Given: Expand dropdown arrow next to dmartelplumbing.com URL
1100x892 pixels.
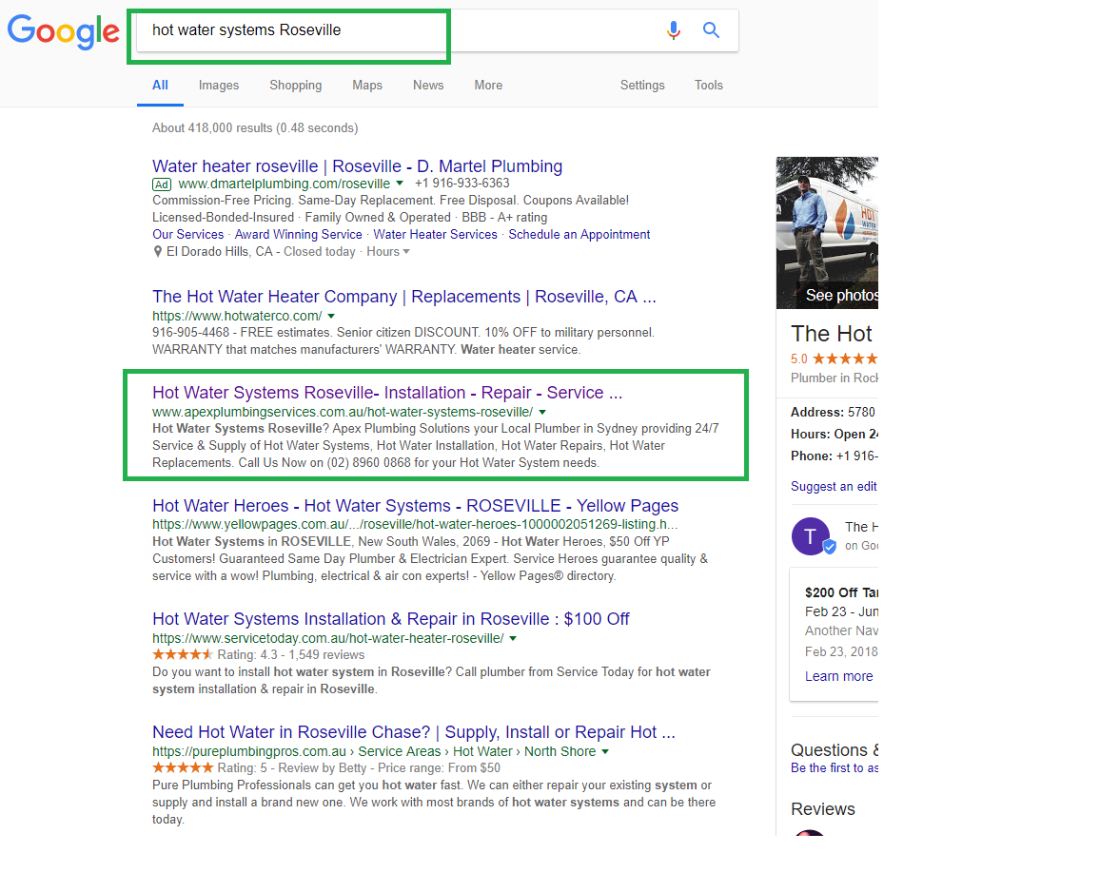Looking at the screenshot, I should click(x=400, y=183).
